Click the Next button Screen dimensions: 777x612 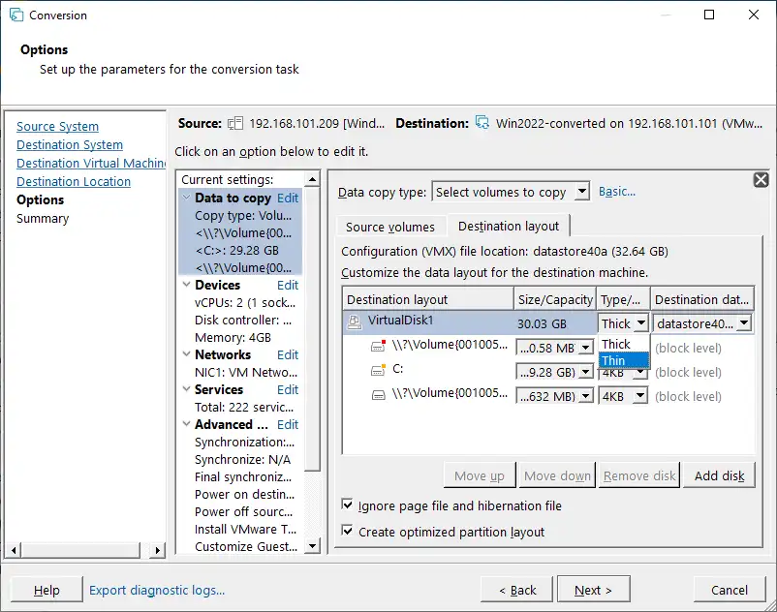[x=593, y=589]
